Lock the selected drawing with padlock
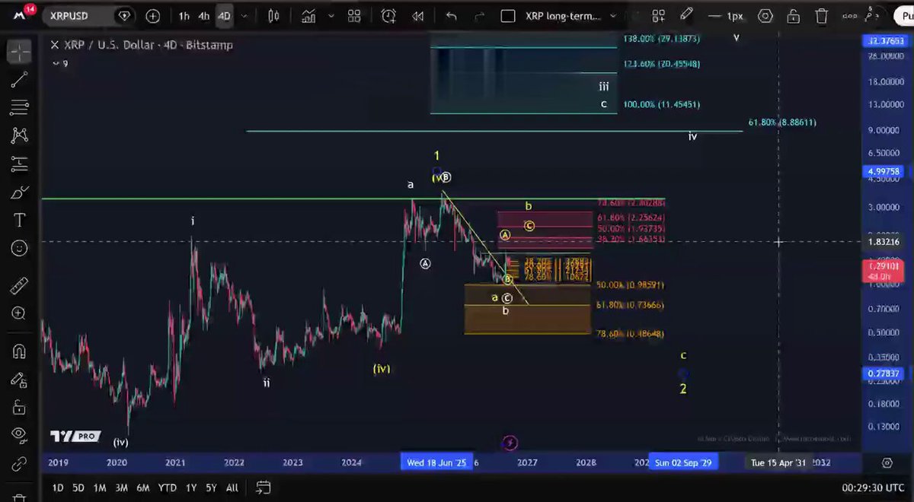914x502 pixels. [794, 16]
